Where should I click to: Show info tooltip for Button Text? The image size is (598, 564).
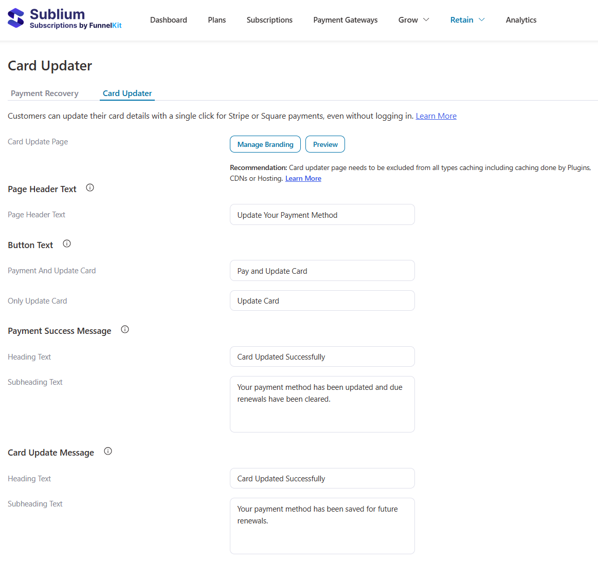pos(67,243)
